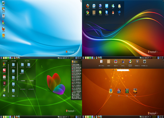The image size is (164, 118).
Task: Open Firefox on the blue wallpaper desktop
Action: pyautogui.click(x=4, y=29)
